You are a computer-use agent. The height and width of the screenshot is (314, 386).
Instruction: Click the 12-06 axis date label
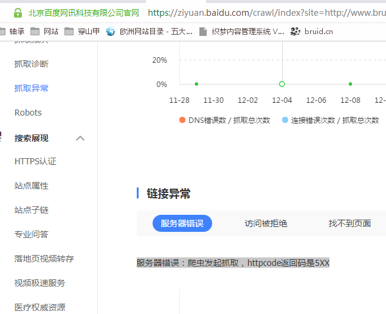[316, 100]
